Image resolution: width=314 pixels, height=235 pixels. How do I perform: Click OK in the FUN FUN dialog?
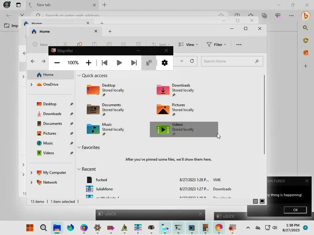(x=295, y=210)
